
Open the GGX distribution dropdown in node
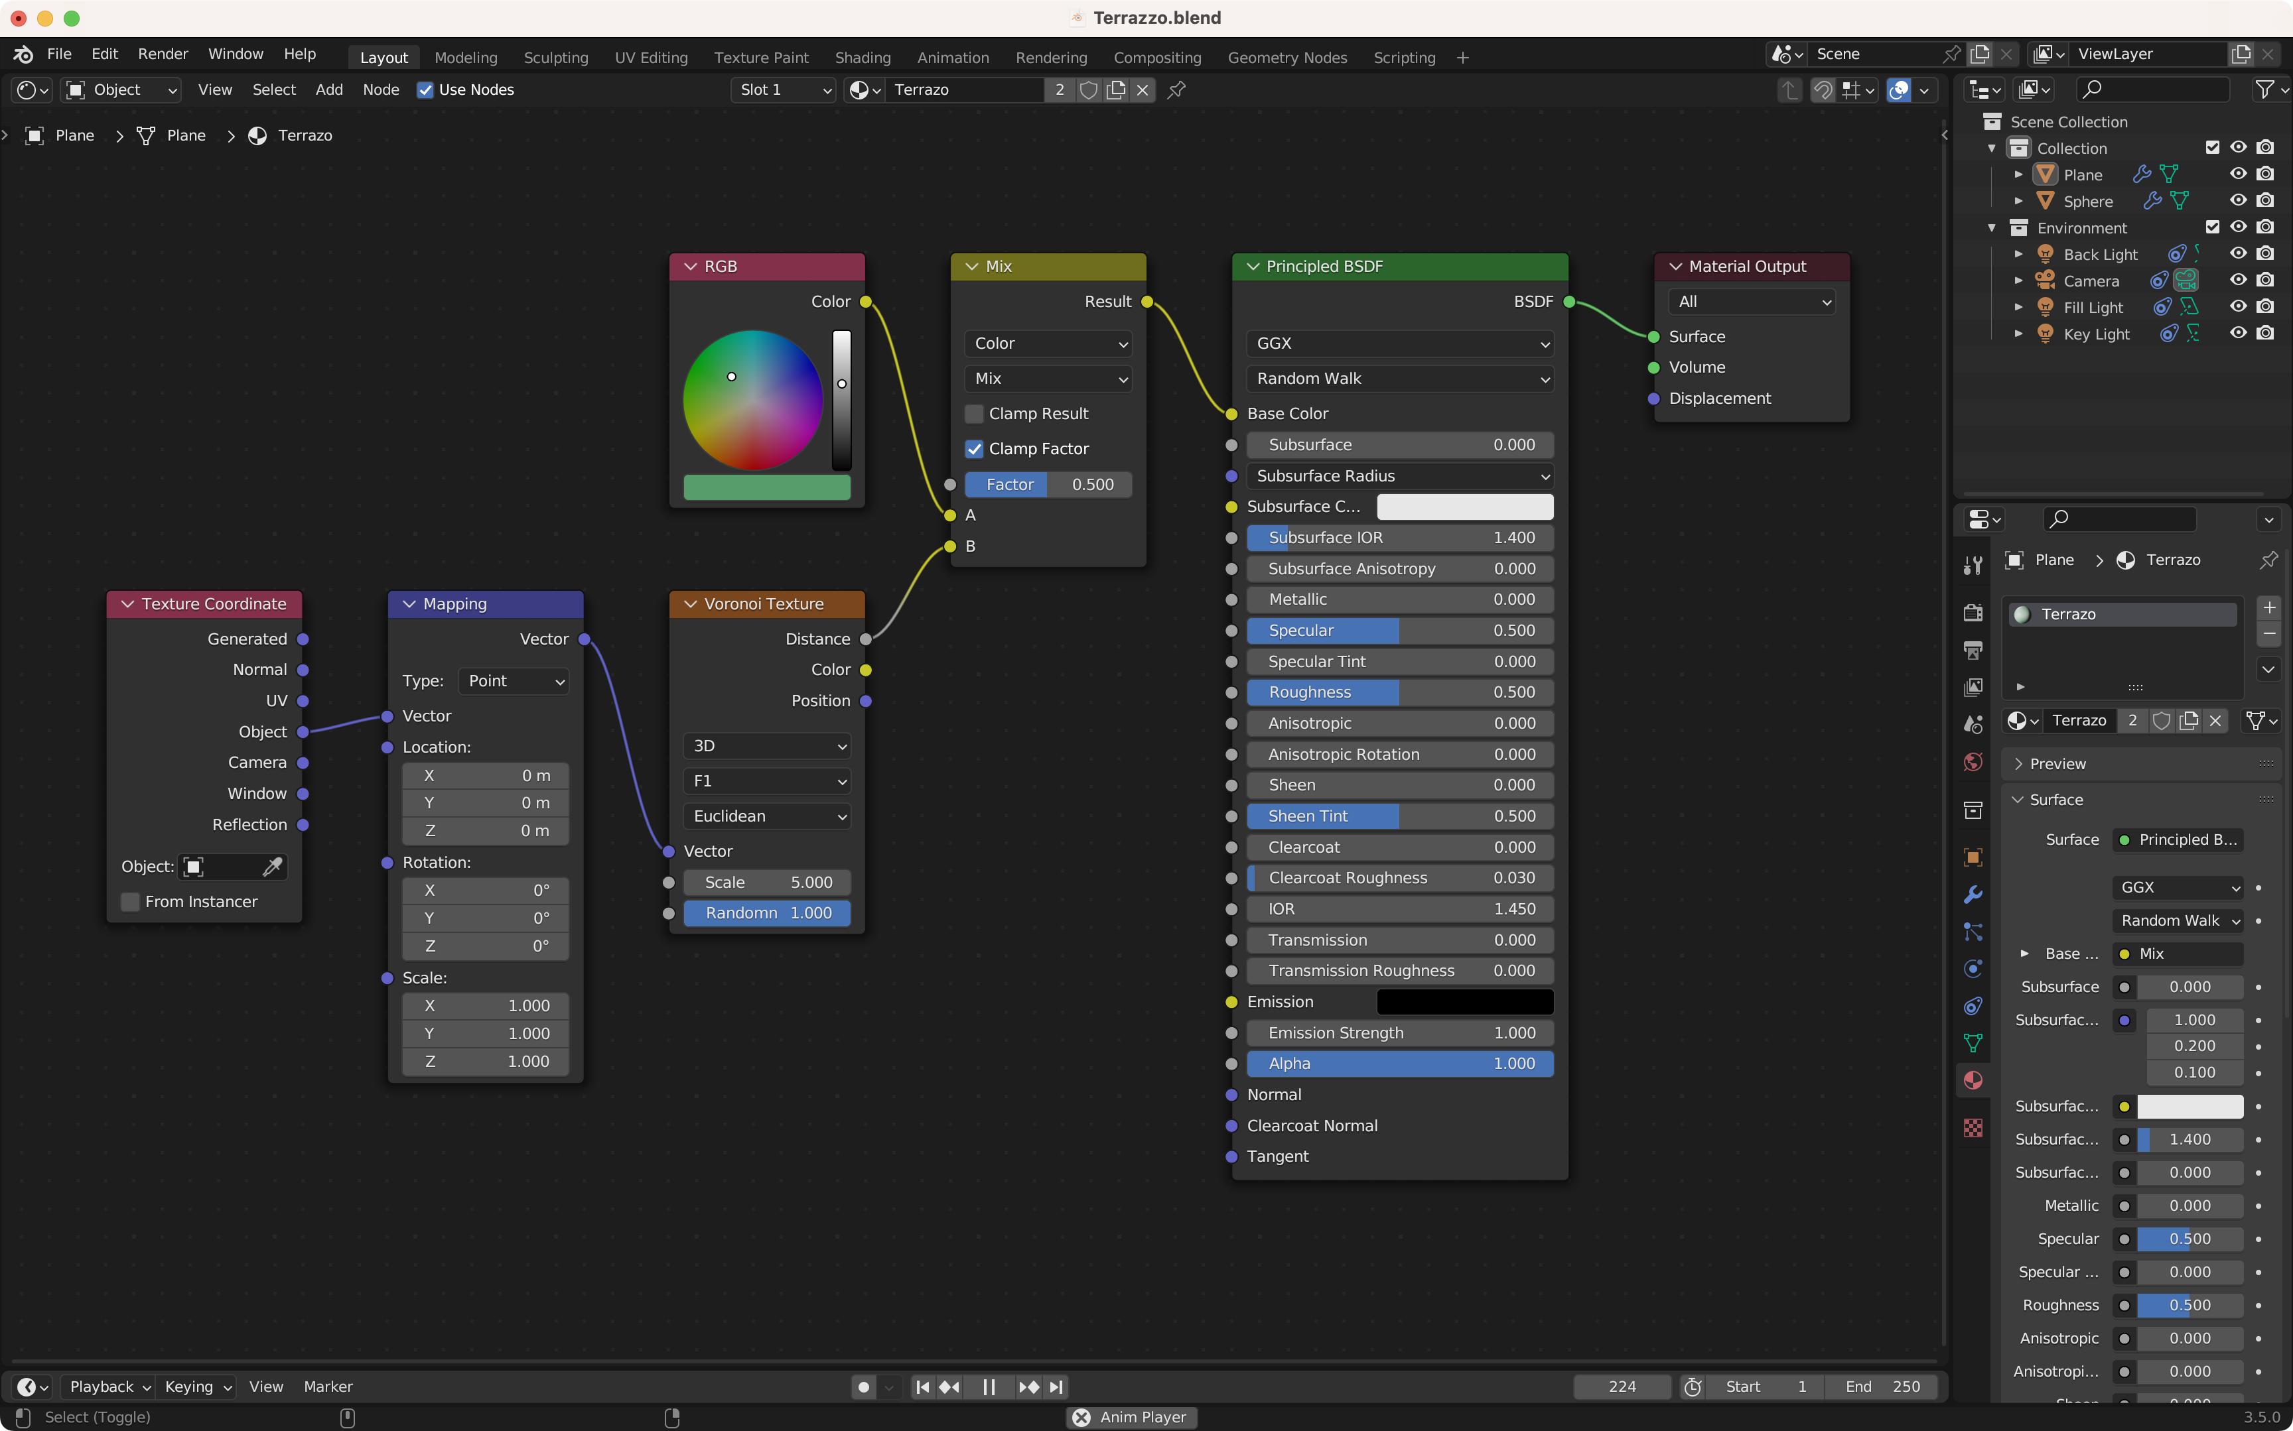pyautogui.click(x=1399, y=343)
